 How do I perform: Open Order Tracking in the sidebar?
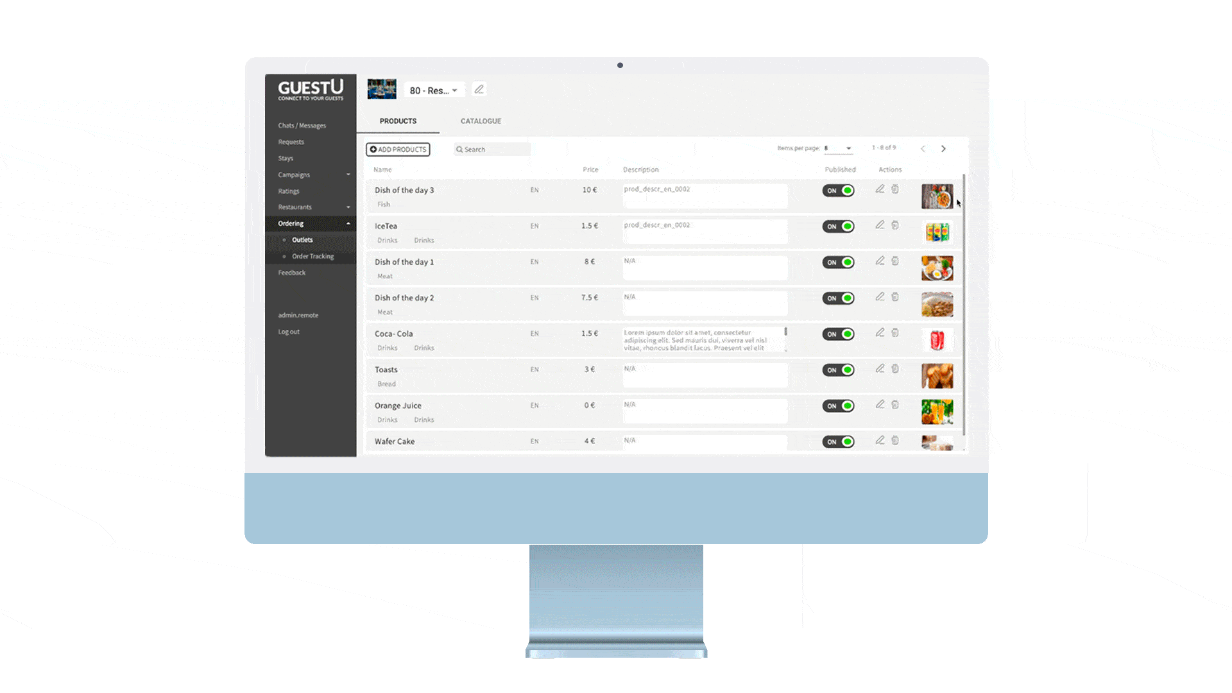(312, 257)
